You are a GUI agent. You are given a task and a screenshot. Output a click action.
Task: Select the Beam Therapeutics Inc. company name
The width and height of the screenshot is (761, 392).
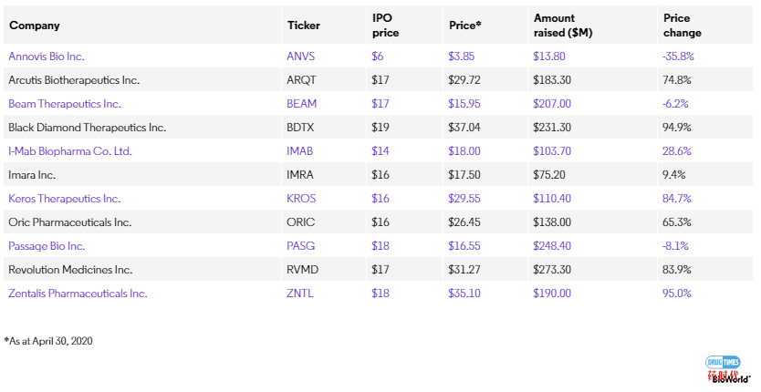tap(65, 104)
